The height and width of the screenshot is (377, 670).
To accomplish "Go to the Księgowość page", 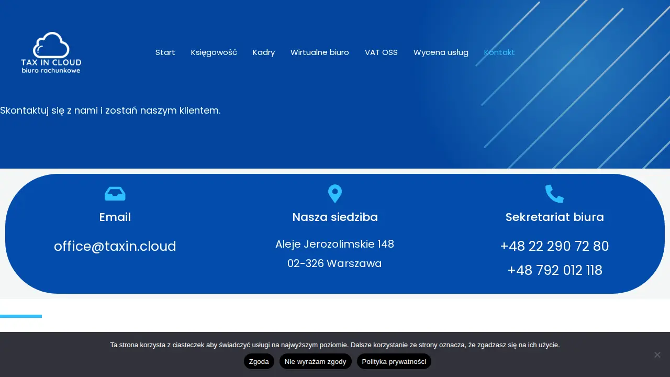I will (x=214, y=52).
